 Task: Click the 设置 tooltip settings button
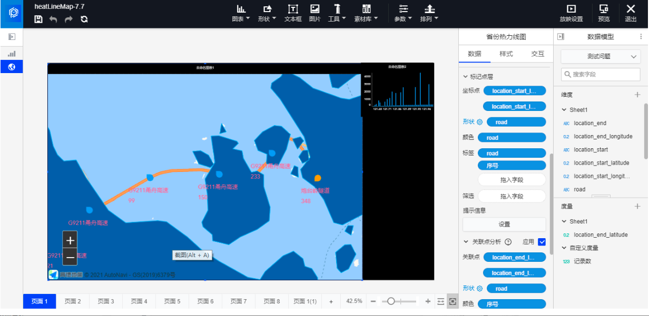point(504,224)
